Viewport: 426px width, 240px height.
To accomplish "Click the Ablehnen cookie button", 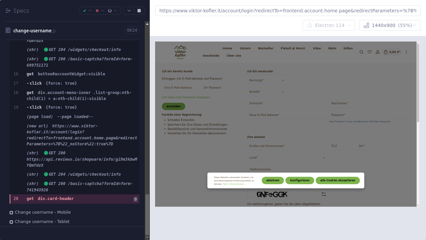I will pos(273,180).
